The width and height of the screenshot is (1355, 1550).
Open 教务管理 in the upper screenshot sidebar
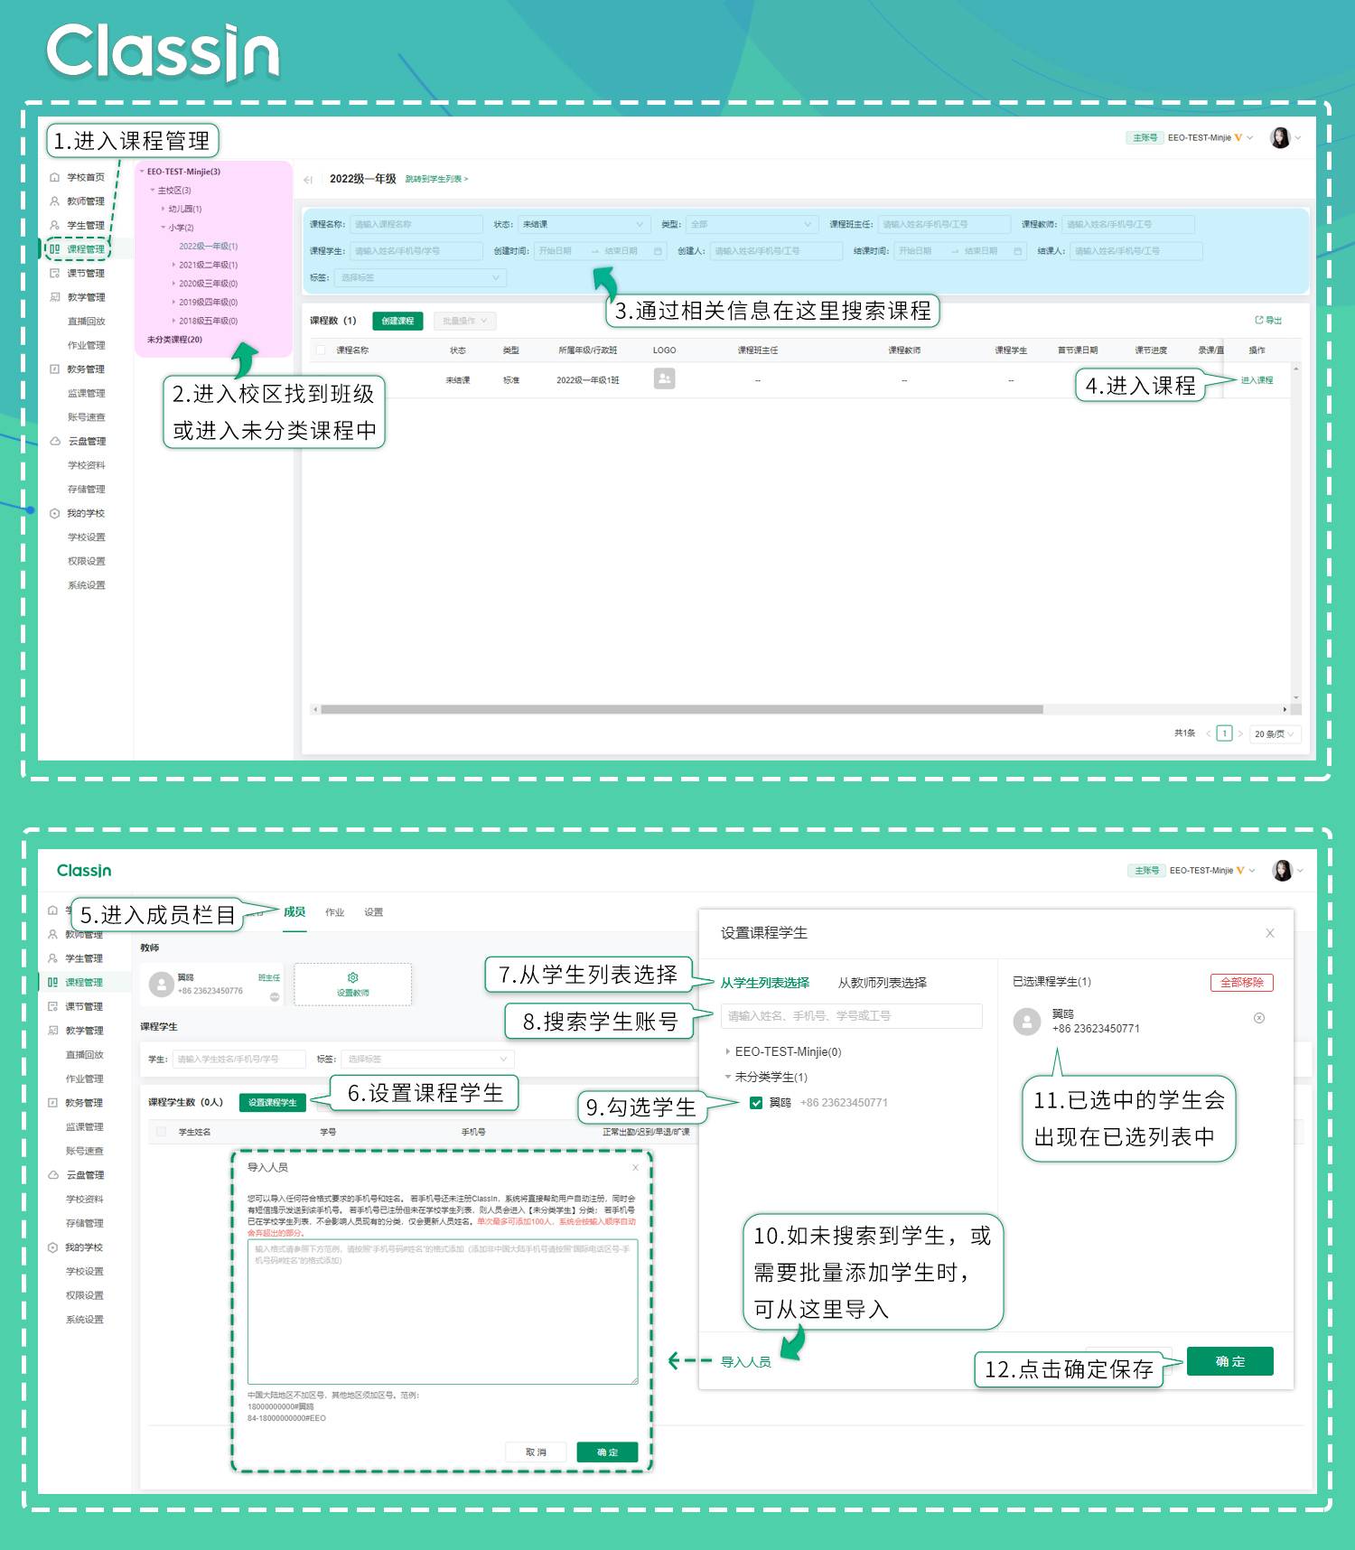[78, 369]
